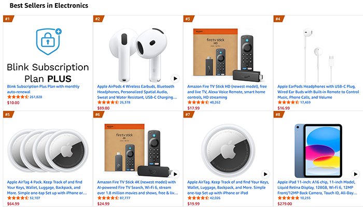Open star ratings for AirTag 4 Pack
This screenshot has height=207, width=363.
(x=18, y=198)
